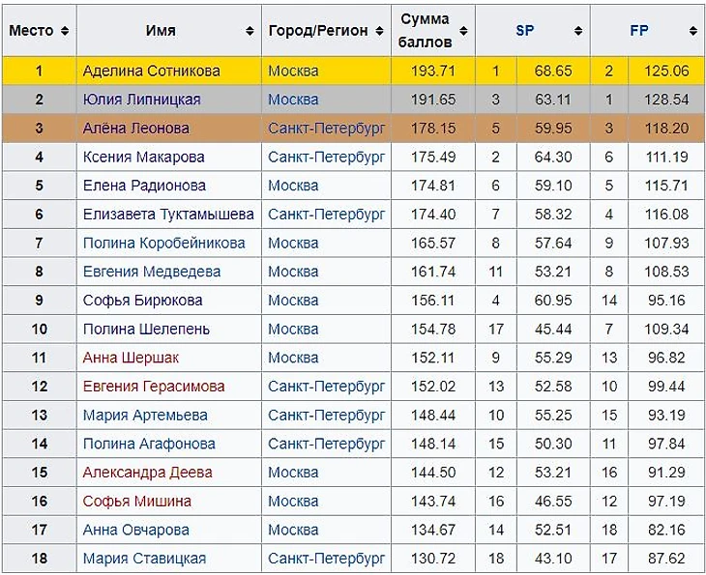Sort by FP column arrow icon
This screenshot has width=706, height=575.
(x=693, y=31)
